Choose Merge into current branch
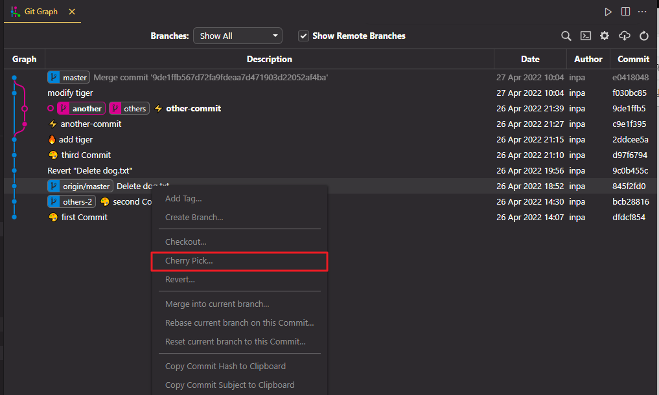Screen dimensions: 659x395 click(240, 304)
